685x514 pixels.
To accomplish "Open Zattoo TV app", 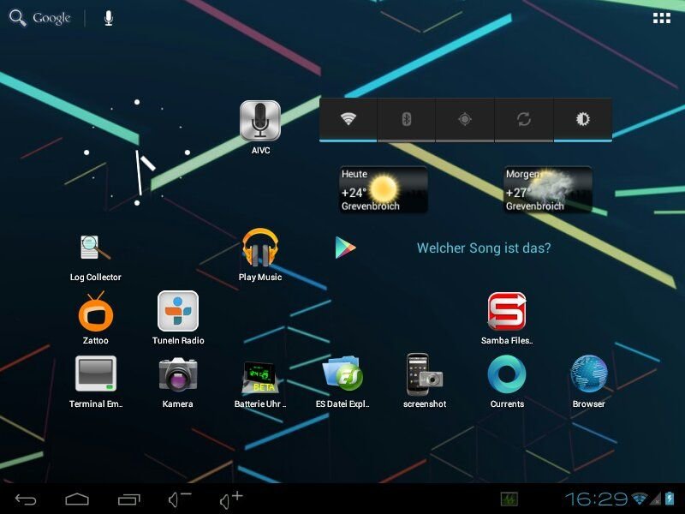I will (95, 312).
